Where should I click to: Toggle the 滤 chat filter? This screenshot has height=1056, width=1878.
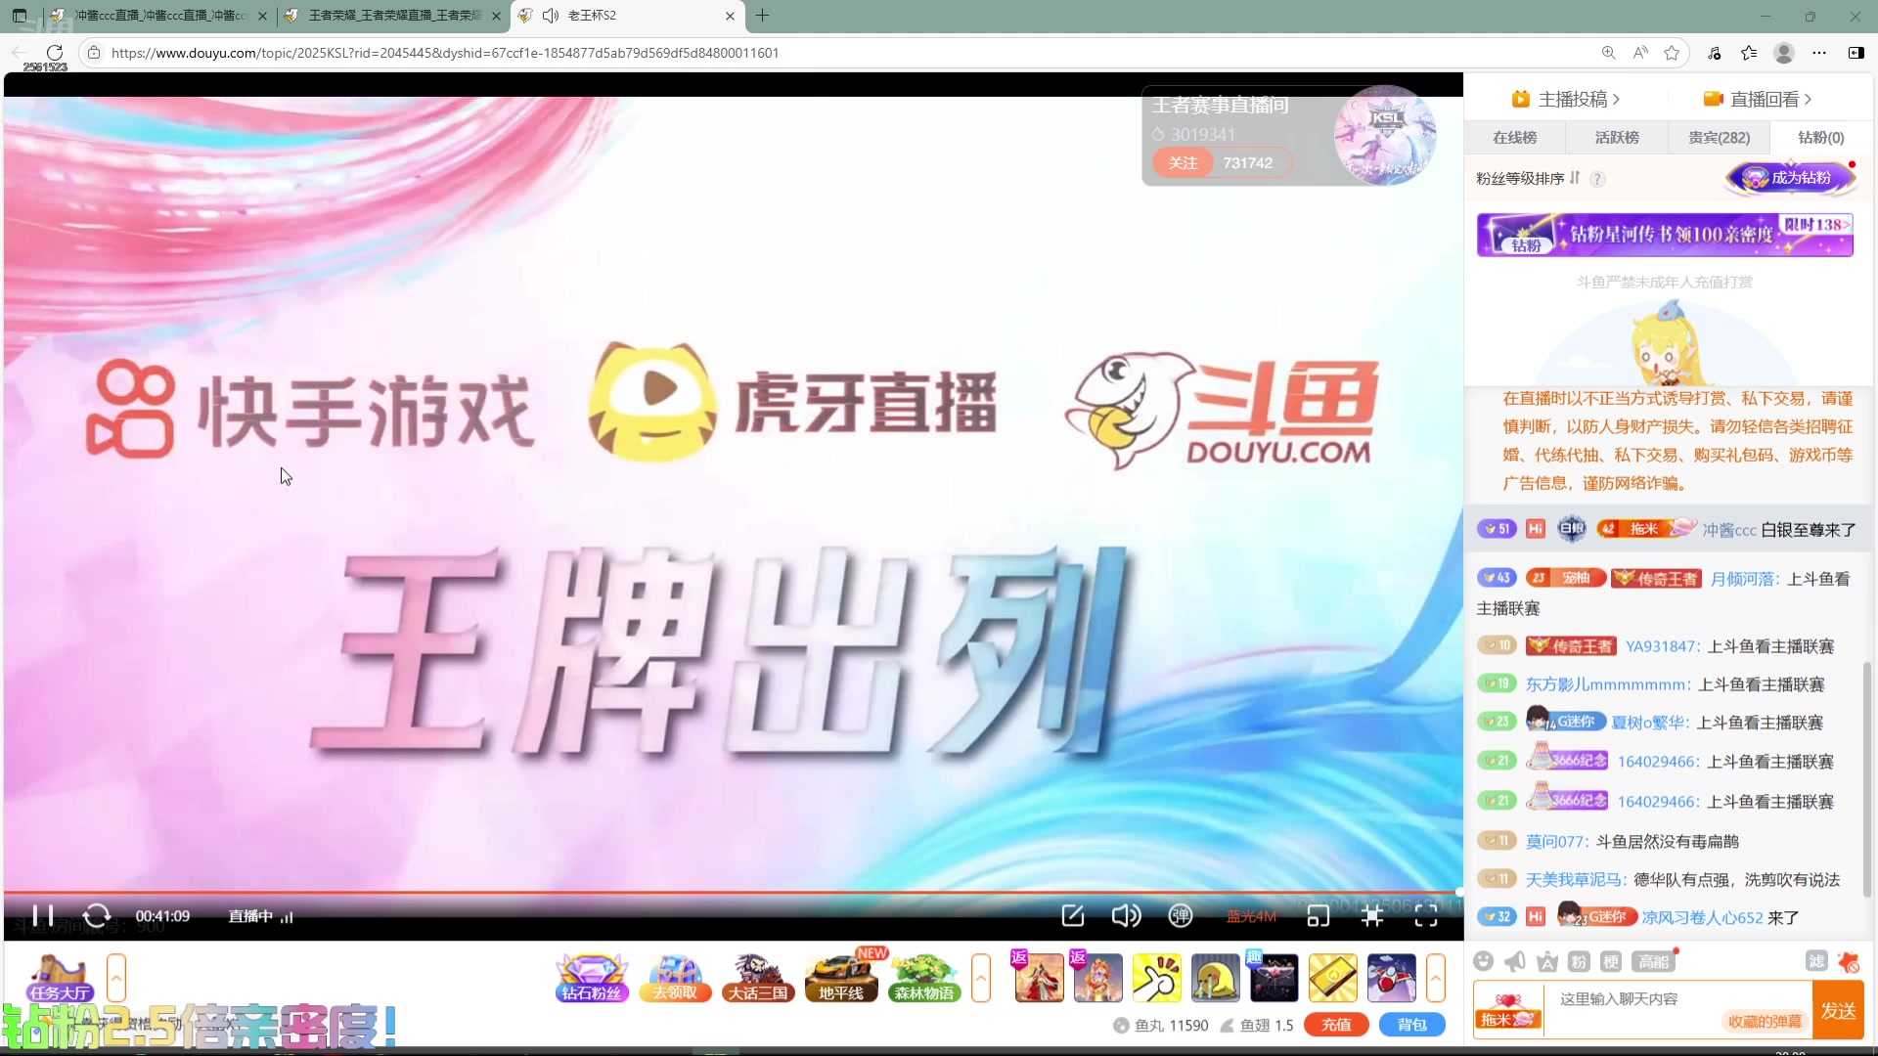point(1816,961)
